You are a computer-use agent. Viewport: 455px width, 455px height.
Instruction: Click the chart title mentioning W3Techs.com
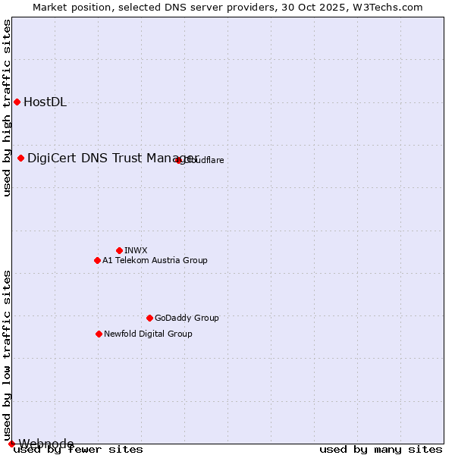pos(227,7)
